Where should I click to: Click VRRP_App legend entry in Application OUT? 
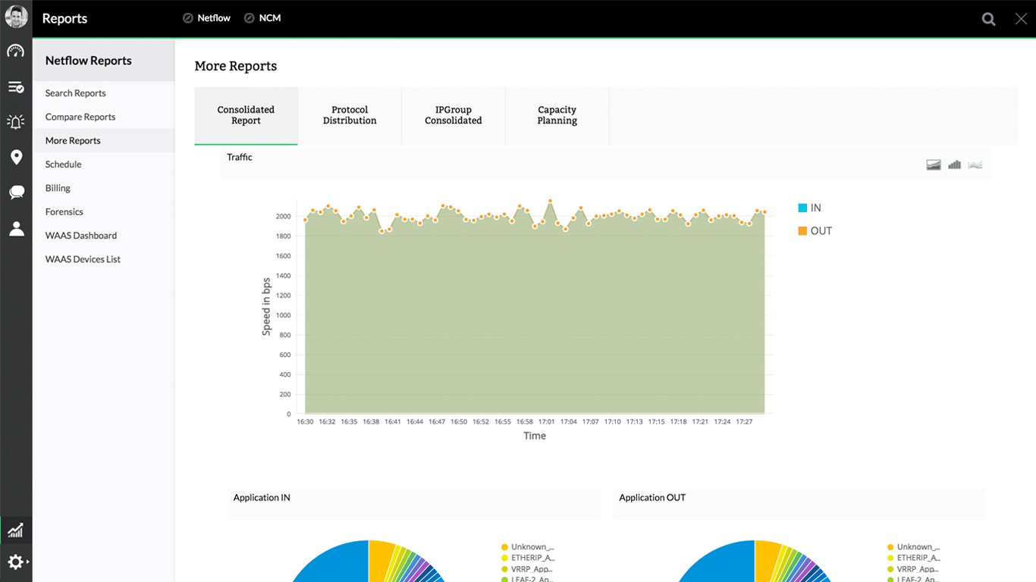[914, 569]
